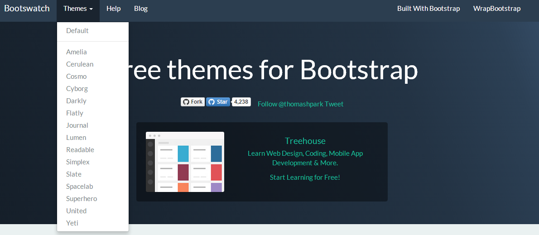The height and width of the screenshot is (235, 539).
Task: Open the 4,238 stargazers count
Action: (x=241, y=102)
